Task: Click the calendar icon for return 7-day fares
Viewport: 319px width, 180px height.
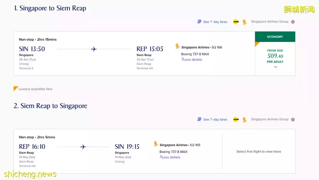Action: (x=199, y=119)
